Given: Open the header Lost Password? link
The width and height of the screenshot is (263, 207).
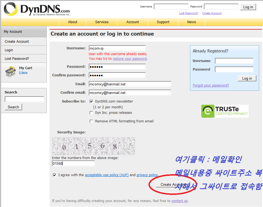Looking at the screenshot, I should (189, 13).
